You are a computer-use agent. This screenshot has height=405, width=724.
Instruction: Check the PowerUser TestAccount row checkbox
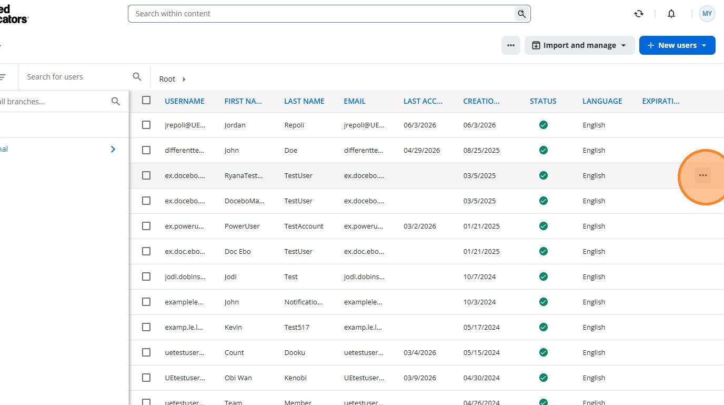point(146,226)
